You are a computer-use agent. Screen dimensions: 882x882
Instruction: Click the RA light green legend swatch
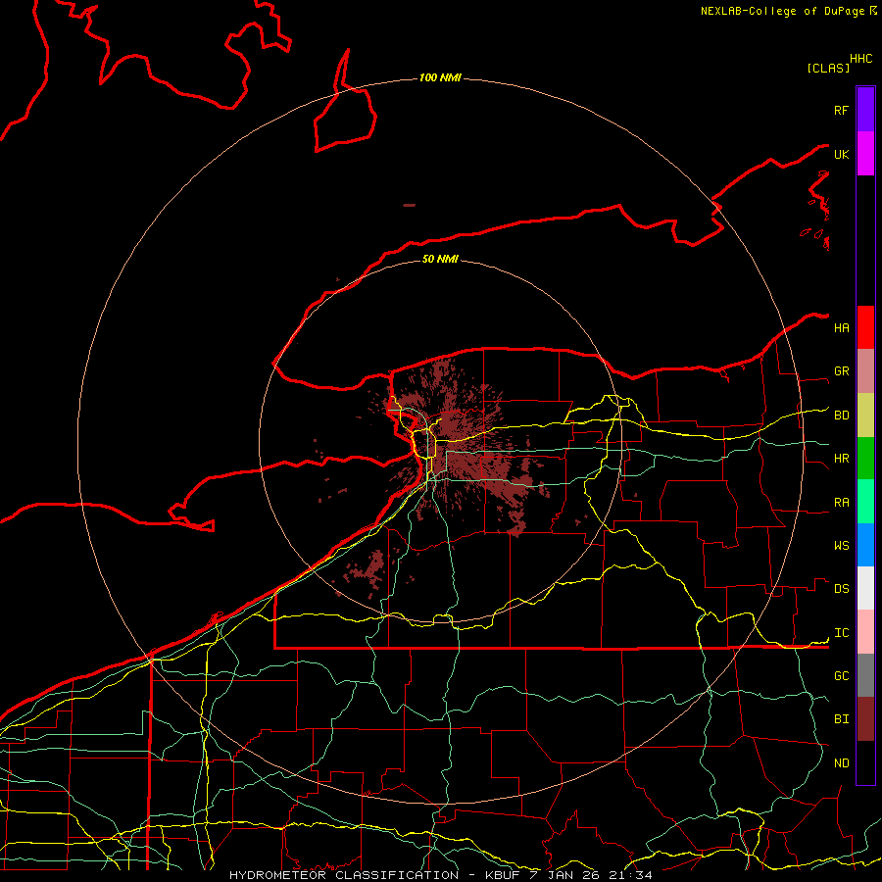pos(865,502)
